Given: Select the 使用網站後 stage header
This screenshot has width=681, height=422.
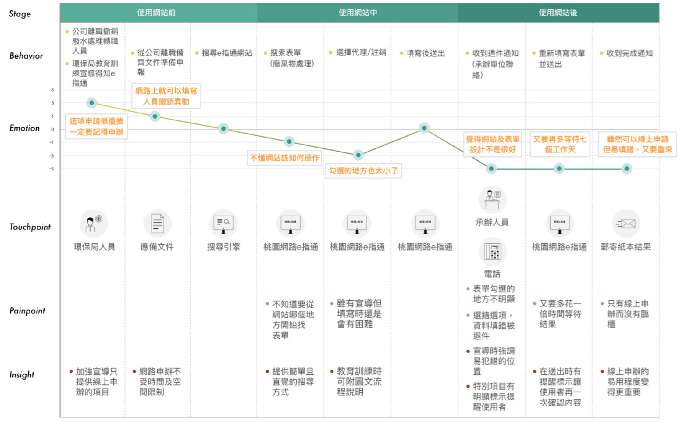Looking at the screenshot, I should 558,13.
